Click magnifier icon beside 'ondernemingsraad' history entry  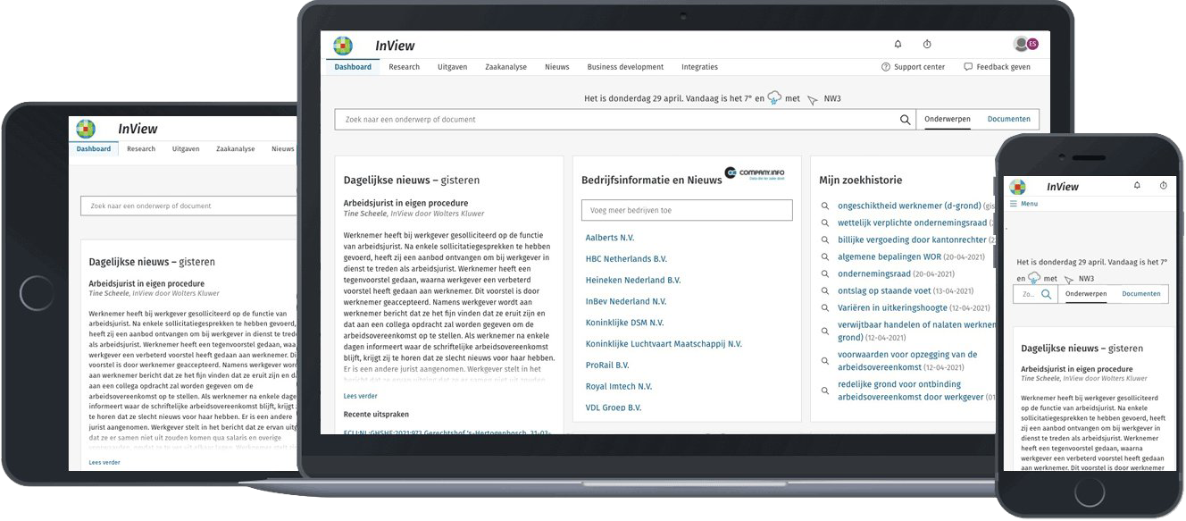pos(825,274)
